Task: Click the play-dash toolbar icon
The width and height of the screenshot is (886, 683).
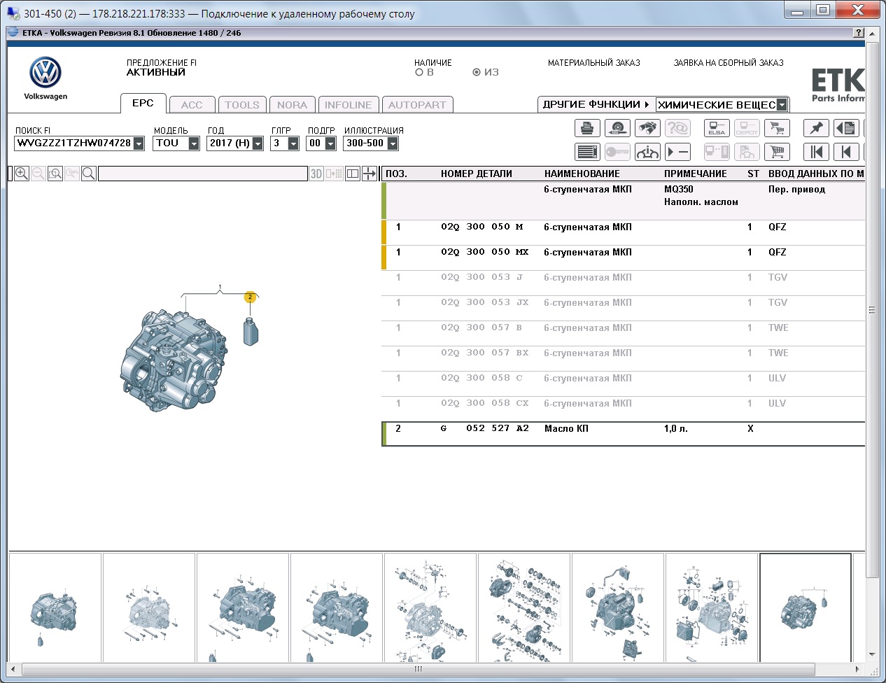Action: (x=677, y=152)
